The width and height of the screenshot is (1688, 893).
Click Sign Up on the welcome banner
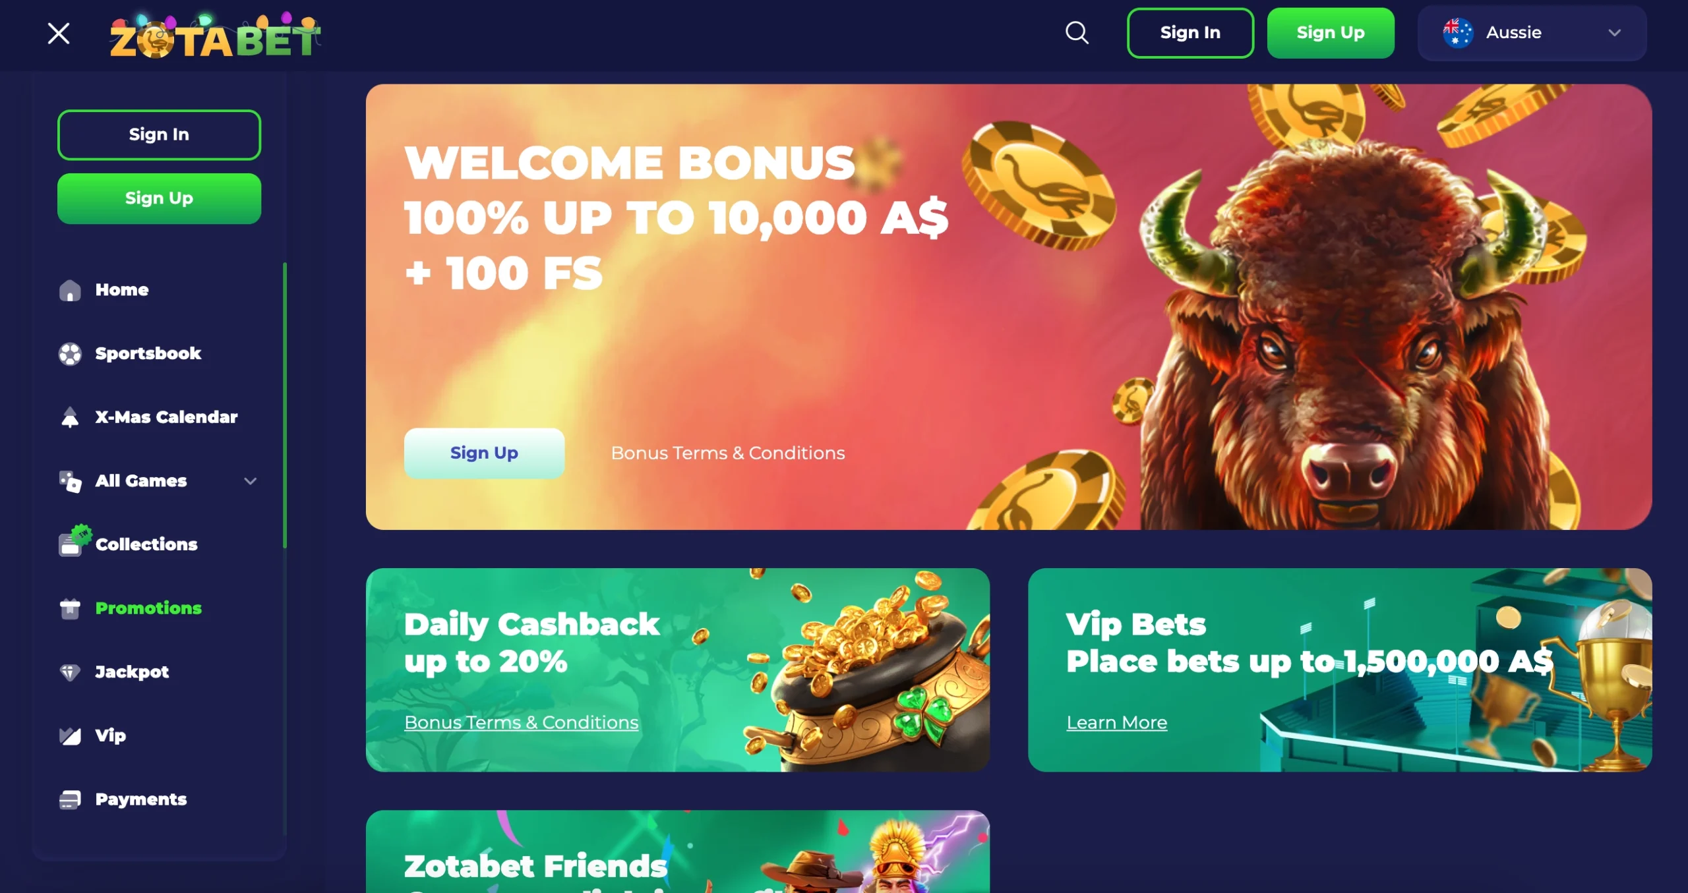click(484, 453)
